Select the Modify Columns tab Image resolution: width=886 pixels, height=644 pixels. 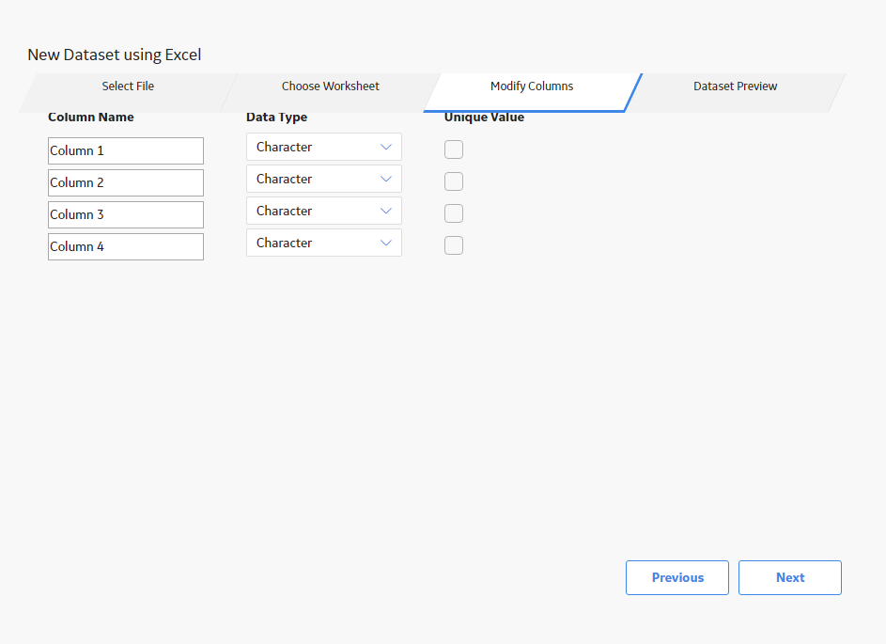(x=532, y=86)
